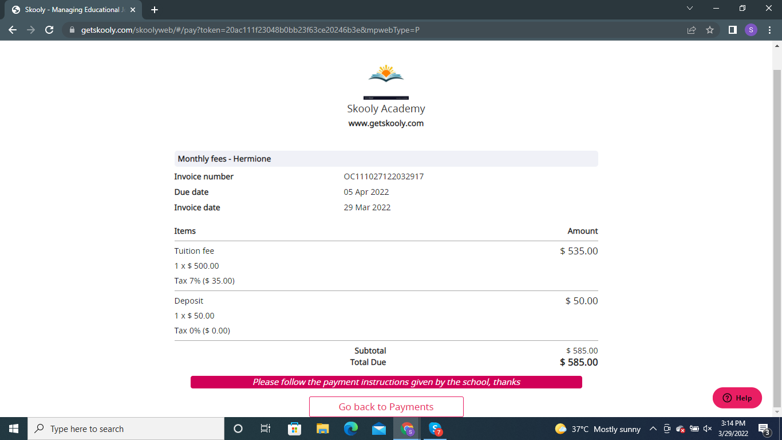Open weather widget 37°C Mostly sunny

tap(598, 429)
